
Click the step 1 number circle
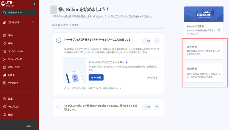pos(58,40)
